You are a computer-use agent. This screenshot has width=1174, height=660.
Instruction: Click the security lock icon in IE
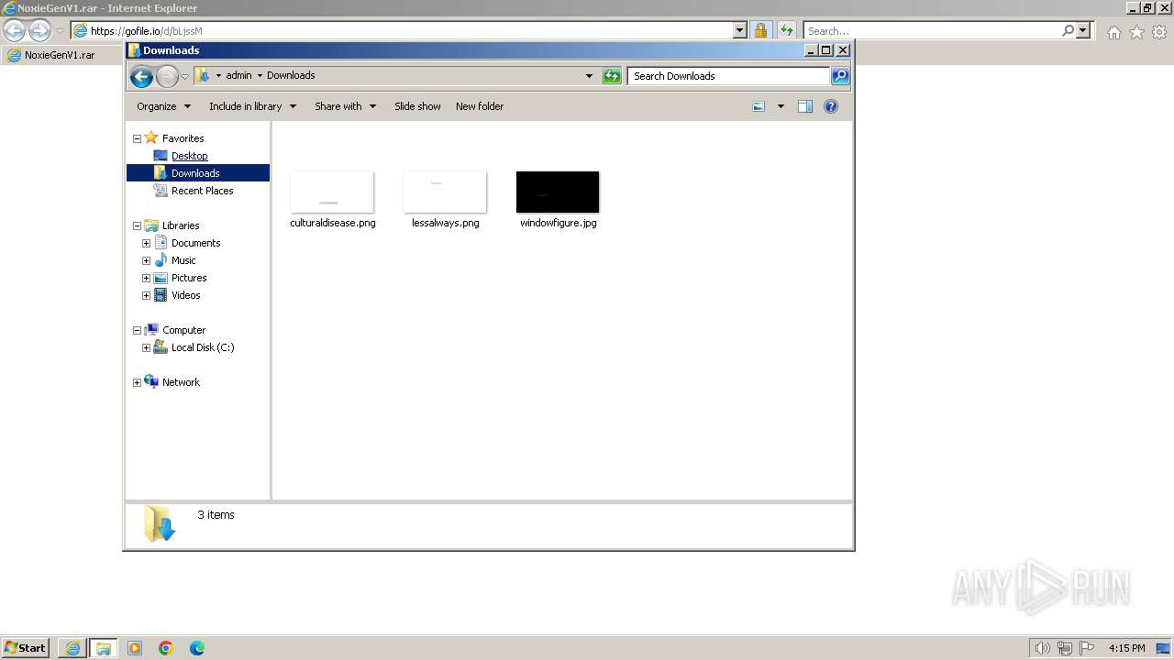(760, 31)
